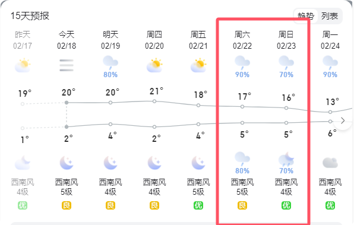The height and width of the screenshot is (225, 354).
Task: Click today's 20° high temperature point
Action: 67,103
